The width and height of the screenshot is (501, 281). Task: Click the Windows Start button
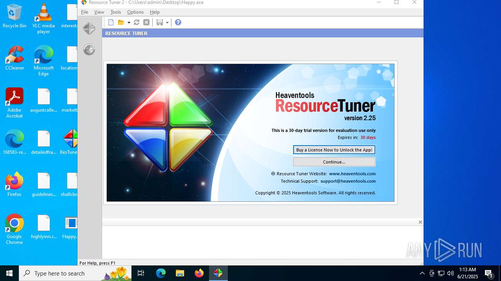coord(9,273)
